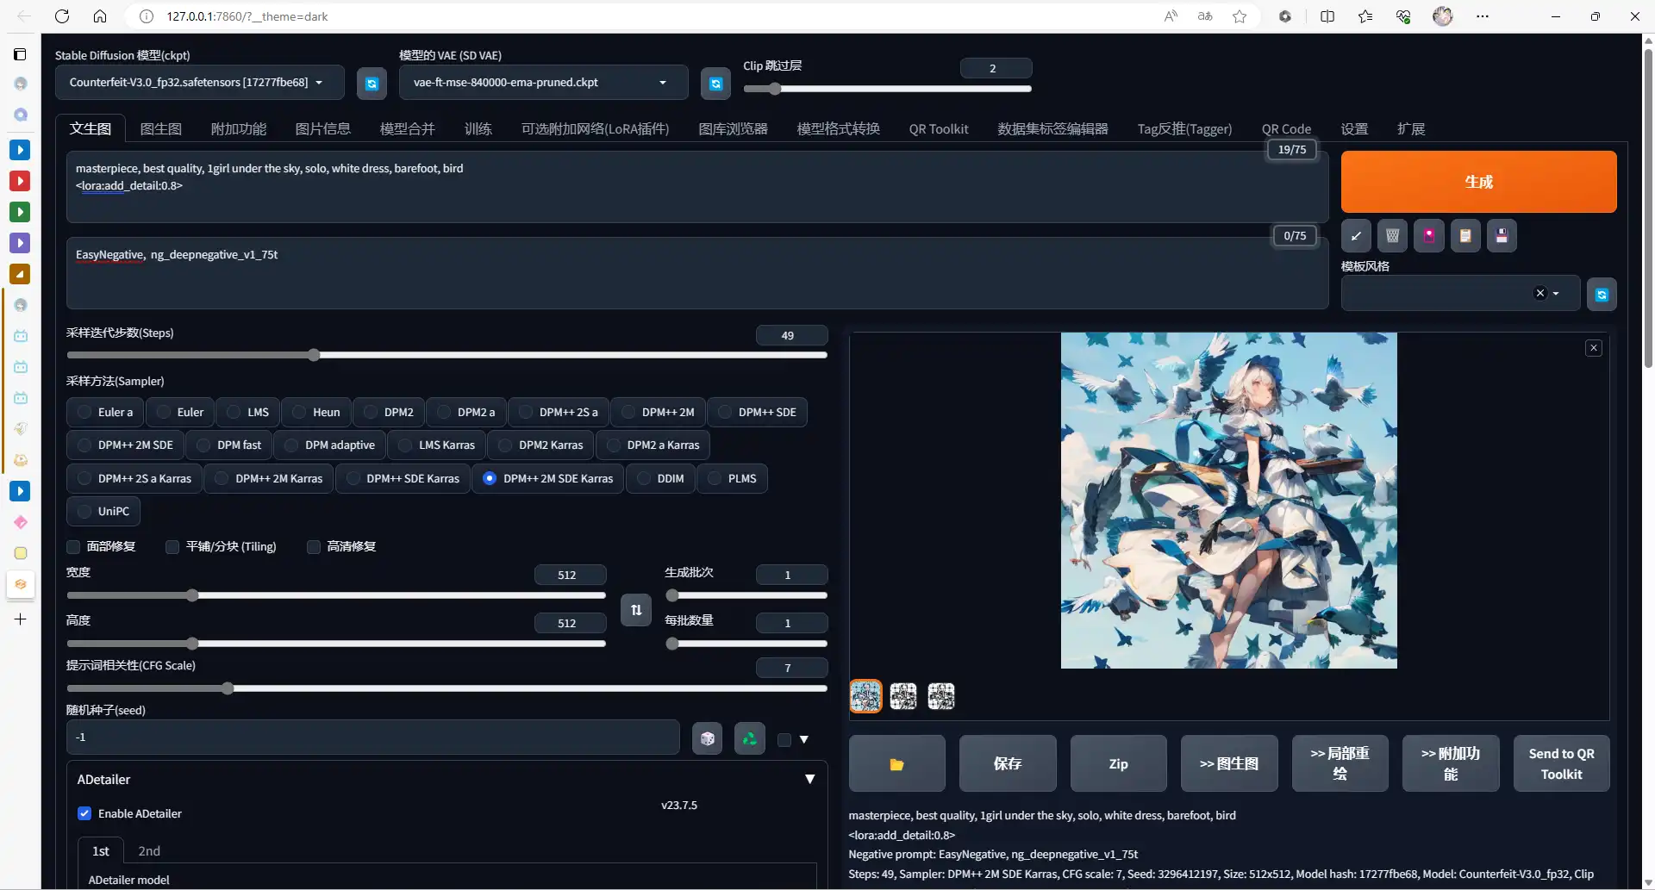Switch to the 图生图 tab
The height and width of the screenshot is (890, 1655).
pyautogui.click(x=161, y=129)
